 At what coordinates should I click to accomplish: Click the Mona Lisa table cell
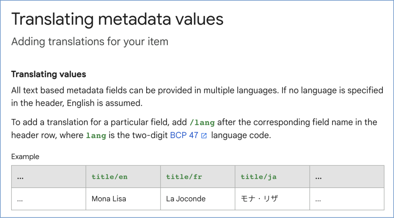click(x=123, y=199)
